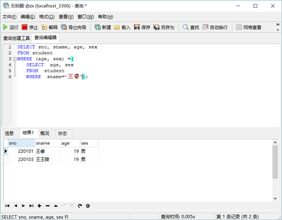282x220 pixels.
Task: Open the Explain (解释) tool
Action: pos(44,27)
